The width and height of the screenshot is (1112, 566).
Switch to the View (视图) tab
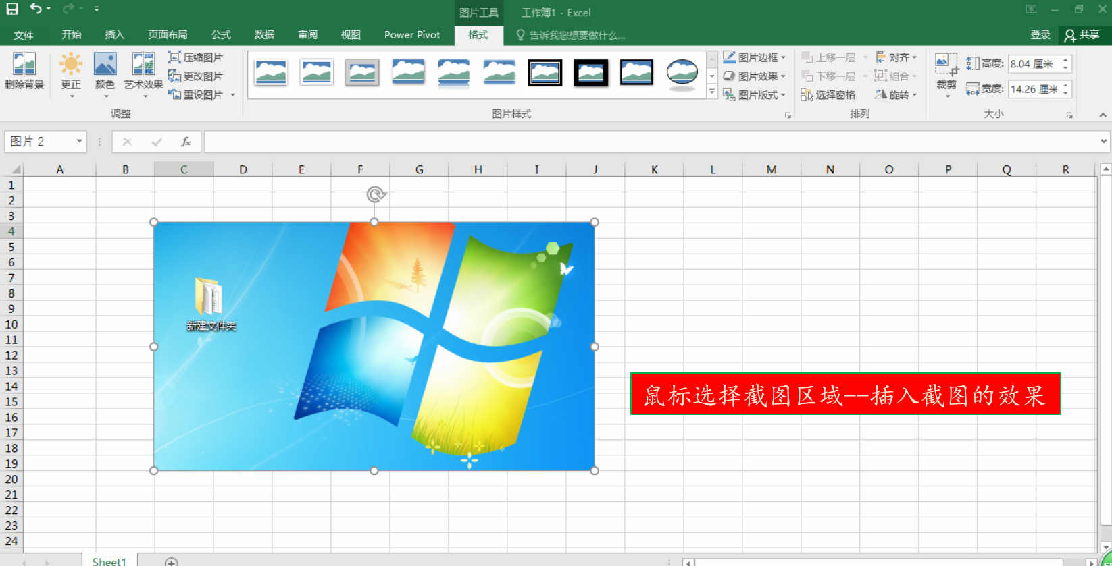click(351, 35)
